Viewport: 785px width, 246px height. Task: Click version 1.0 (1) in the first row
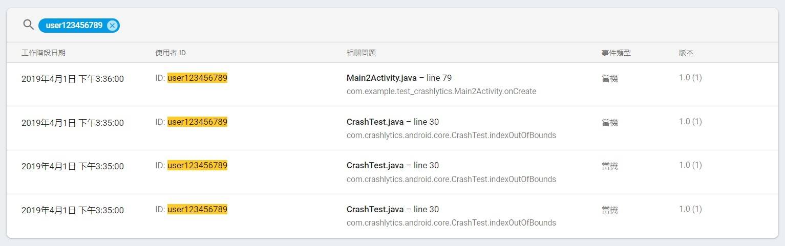click(690, 78)
